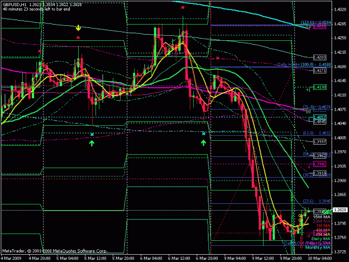Select the 1H MA legend entry
The width and height of the screenshot is (349, 262).
(x=323, y=226)
